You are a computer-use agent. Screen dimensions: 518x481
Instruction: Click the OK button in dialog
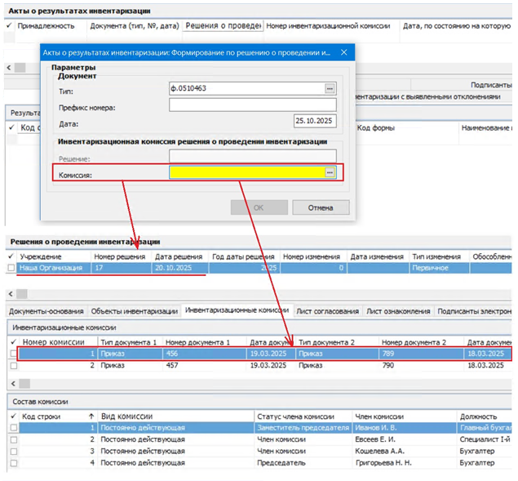[x=259, y=207]
